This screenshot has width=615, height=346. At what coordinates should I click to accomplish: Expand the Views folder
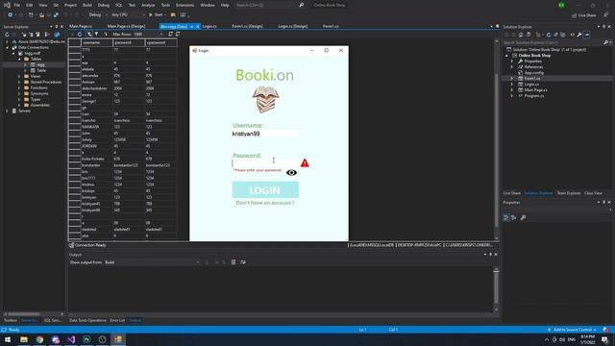(19, 76)
